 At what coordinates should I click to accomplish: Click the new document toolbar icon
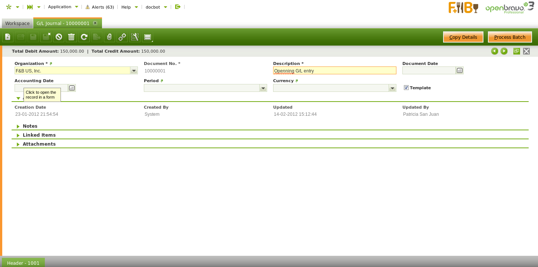[8, 37]
